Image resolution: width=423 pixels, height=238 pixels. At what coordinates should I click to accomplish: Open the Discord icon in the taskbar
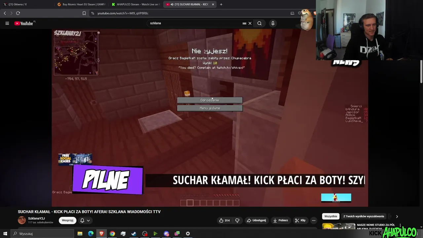tap(166, 234)
